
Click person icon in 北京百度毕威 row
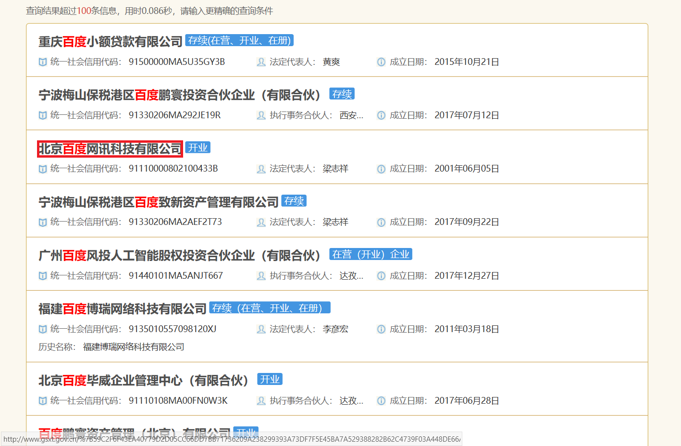pos(261,401)
